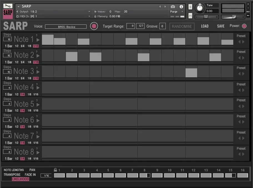Set Note 7 rate to 1/8
This screenshot has height=188, width=253.
pos(29,143)
